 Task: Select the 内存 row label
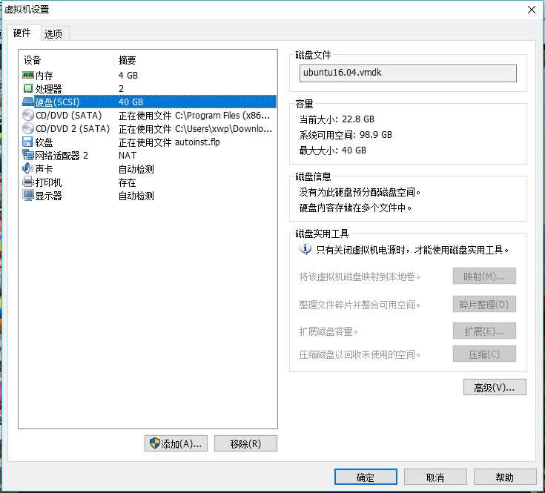pos(44,76)
